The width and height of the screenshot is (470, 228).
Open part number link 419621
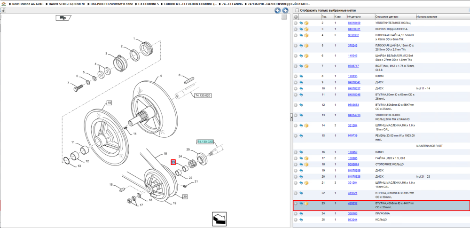pos(352,193)
